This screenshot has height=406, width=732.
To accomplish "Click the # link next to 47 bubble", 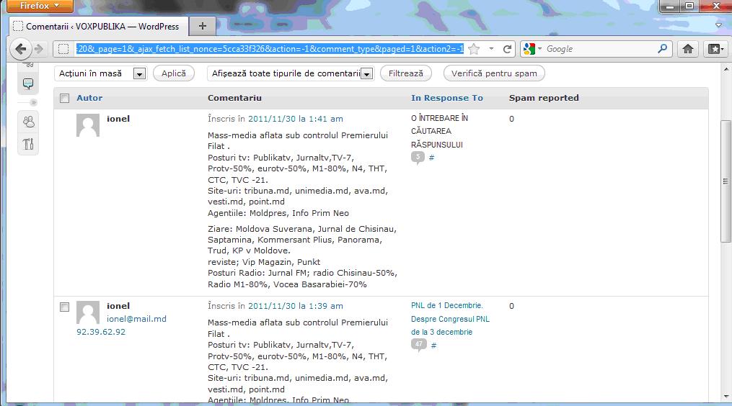I will (433, 346).
